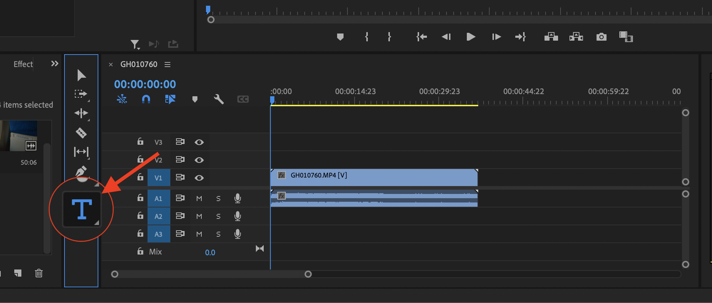Select GH010760.MP4 [V] video clip
This screenshot has width=712, height=303.
tap(374, 178)
